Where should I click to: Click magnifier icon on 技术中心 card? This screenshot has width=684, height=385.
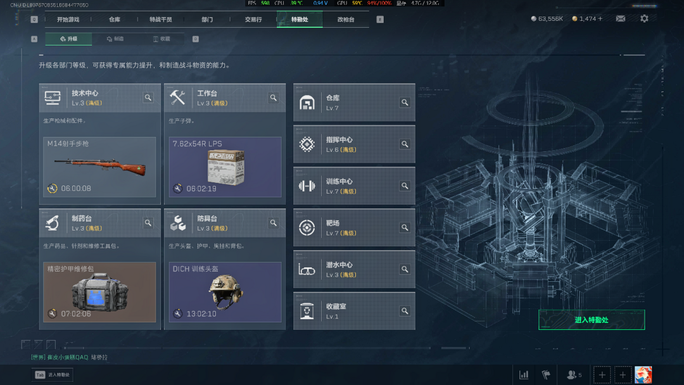[148, 98]
